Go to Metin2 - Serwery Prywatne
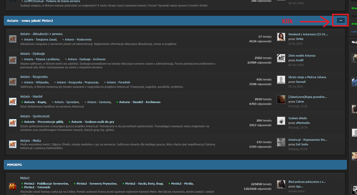Screen dimensions: 357x195 tap(97, 184)
